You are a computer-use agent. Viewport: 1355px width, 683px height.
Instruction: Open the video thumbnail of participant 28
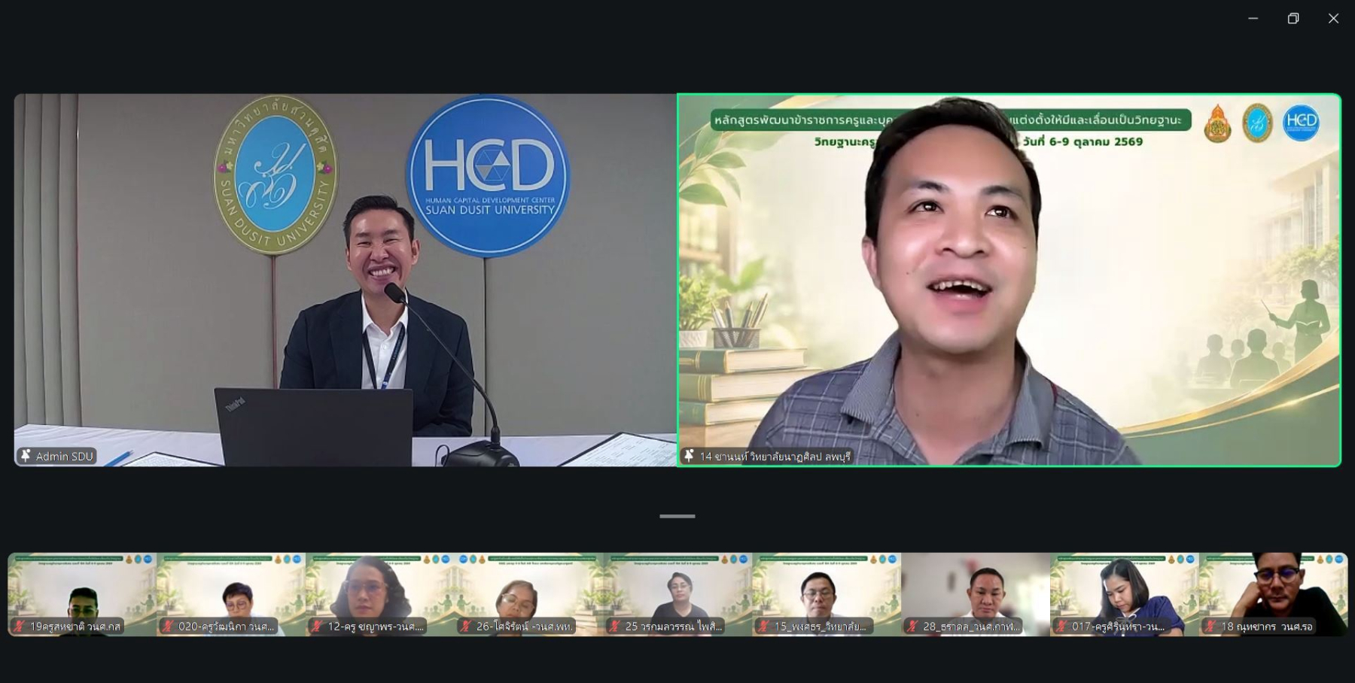pyautogui.click(x=976, y=594)
